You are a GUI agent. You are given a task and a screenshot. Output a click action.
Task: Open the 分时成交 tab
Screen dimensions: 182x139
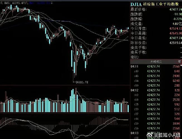pos(156,61)
